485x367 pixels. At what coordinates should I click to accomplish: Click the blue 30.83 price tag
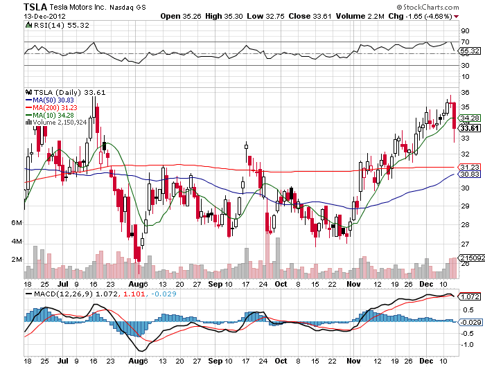(x=470, y=174)
